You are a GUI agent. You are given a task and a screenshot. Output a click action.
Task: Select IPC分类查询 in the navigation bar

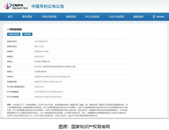[x=92, y=17]
